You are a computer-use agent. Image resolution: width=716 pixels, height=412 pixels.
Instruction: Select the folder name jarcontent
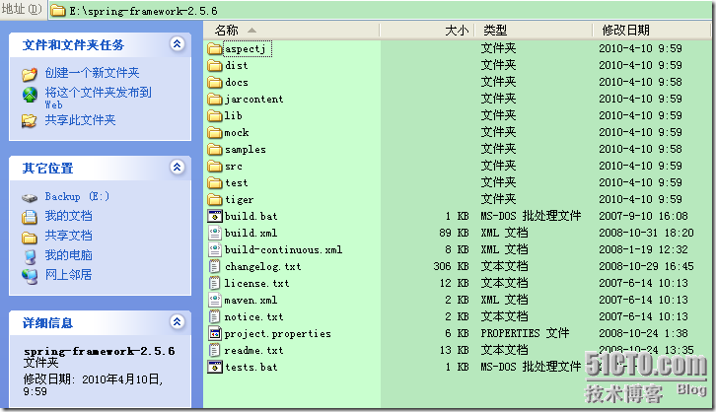click(x=253, y=99)
